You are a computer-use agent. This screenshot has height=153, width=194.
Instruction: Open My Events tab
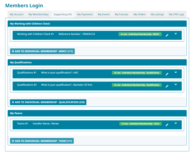pos(104,14)
